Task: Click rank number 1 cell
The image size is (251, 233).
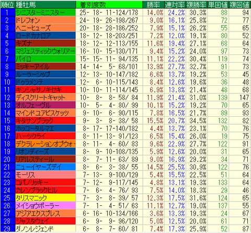Action: pos(7,13)
